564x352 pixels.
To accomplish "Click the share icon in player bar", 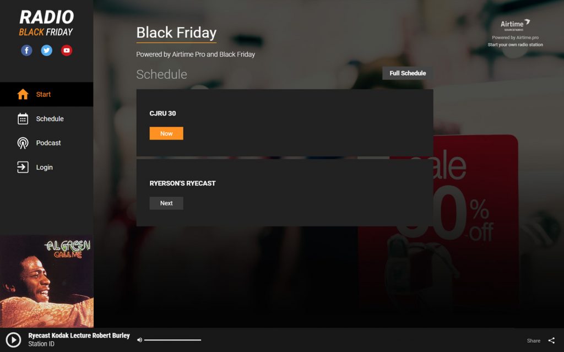I will click(551, 340).
